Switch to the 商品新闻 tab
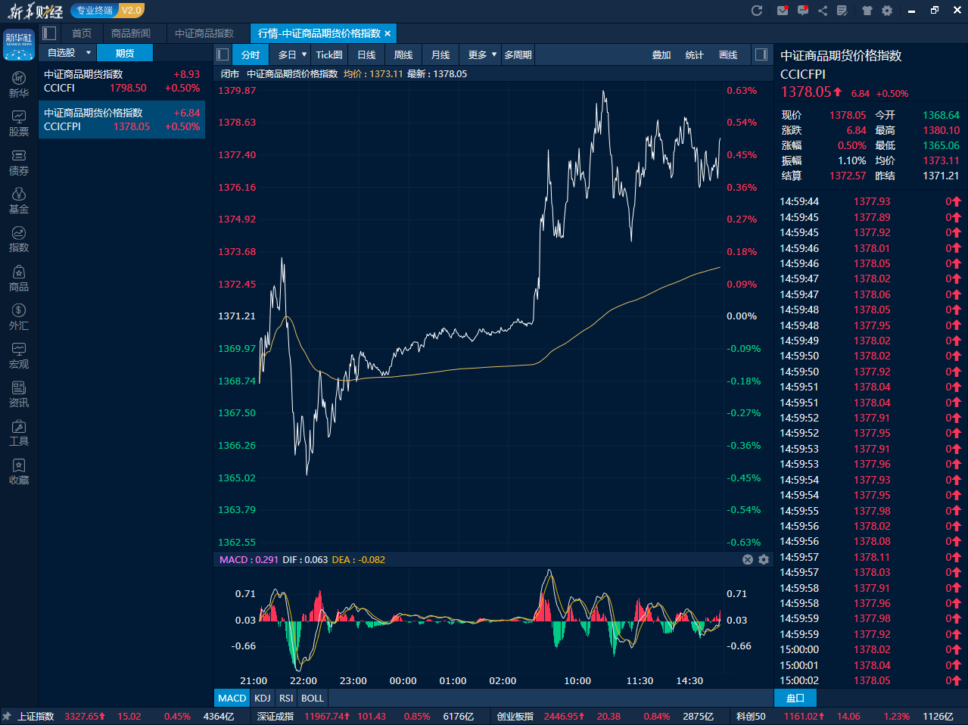Screen dimensions: 968x725 coord(131,33)
